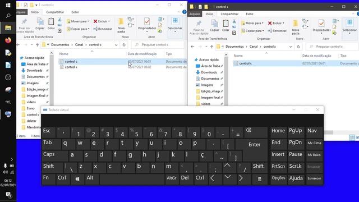Viewport: 359px width, 202px height.
Task: Open the Windows Start menu
Action: coord(8,5)
